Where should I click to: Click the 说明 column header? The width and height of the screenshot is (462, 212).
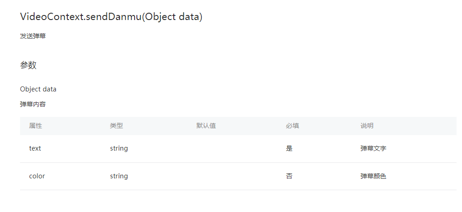(367, 126)
